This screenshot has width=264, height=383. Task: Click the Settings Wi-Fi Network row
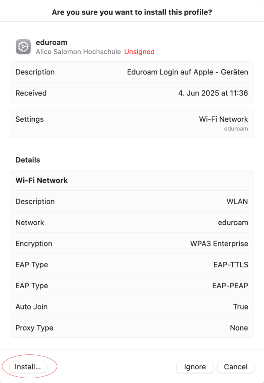pyautogui.click(x=132, y=123)
